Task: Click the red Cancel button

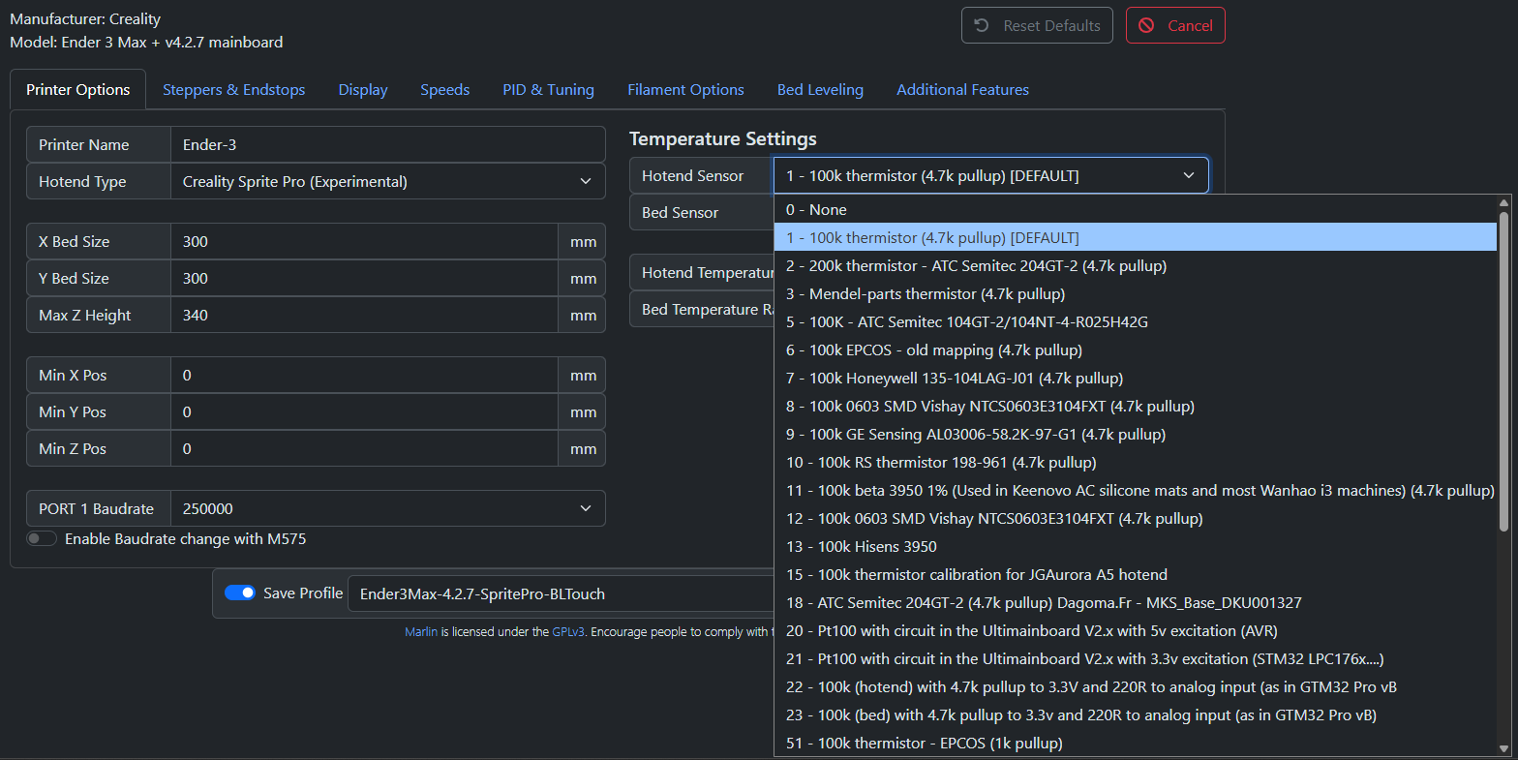Action: pos(1175,26)
